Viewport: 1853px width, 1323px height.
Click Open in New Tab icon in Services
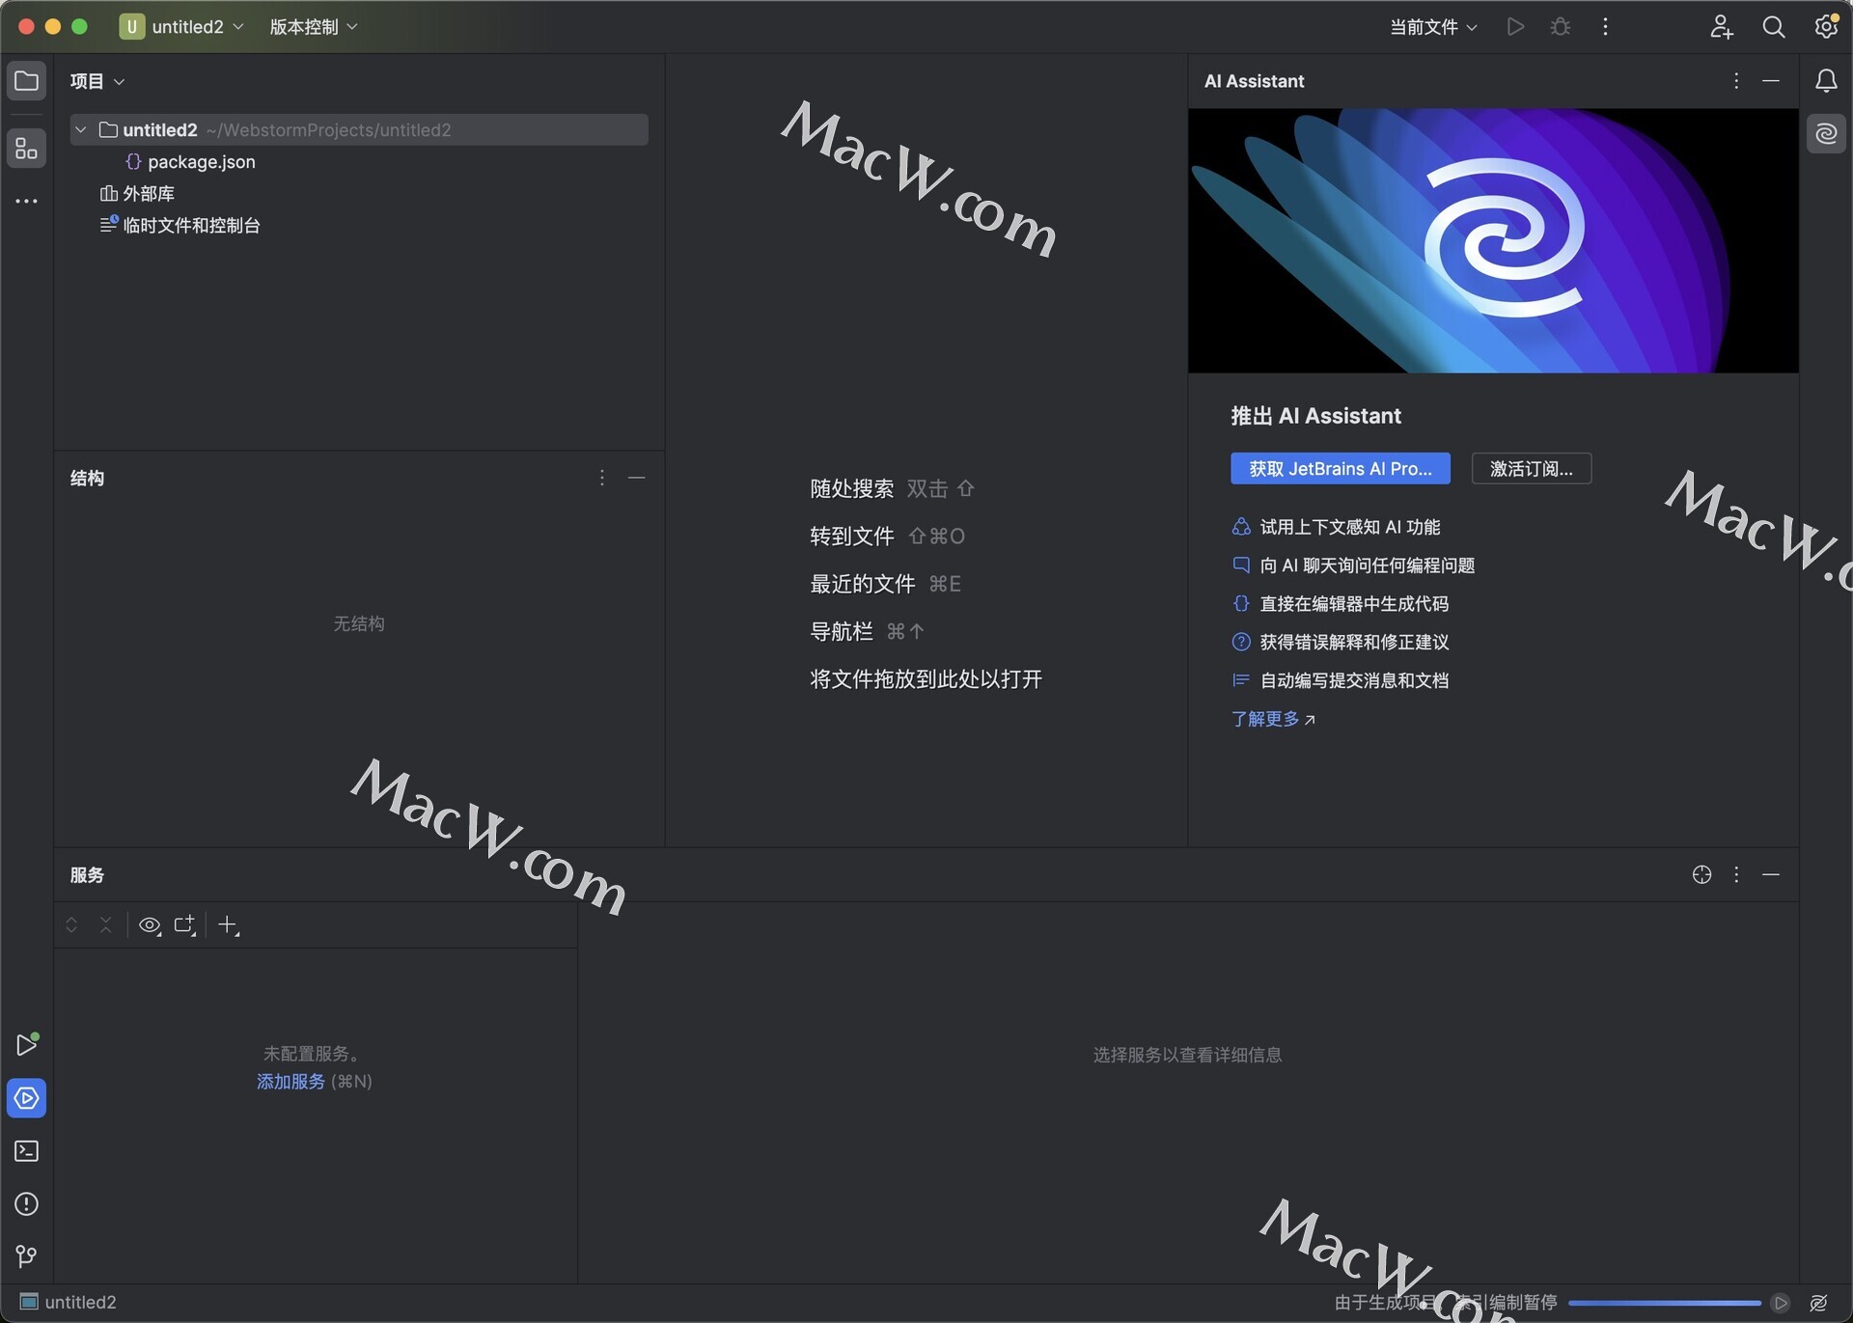coord(185,925)
